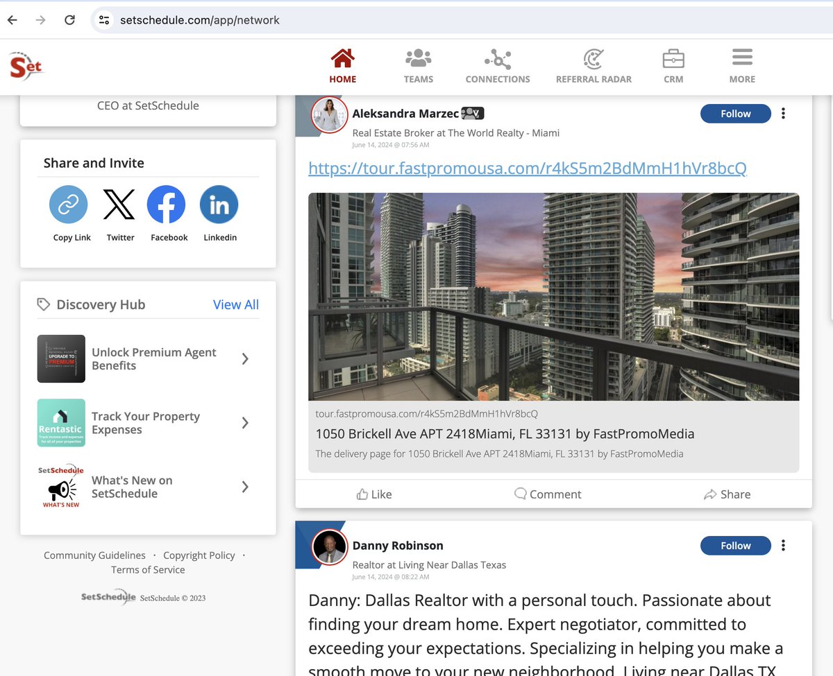
Task: Click the SetSchedule footer logo
Action: coord(108,597)
